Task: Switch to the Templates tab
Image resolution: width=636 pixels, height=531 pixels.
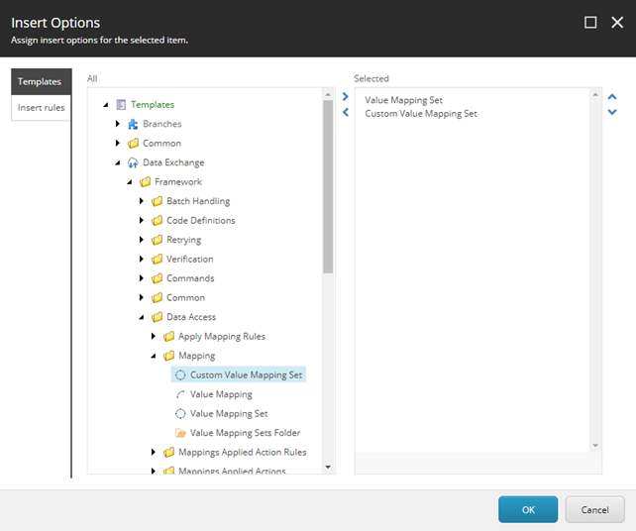Action: pos(42,81)
